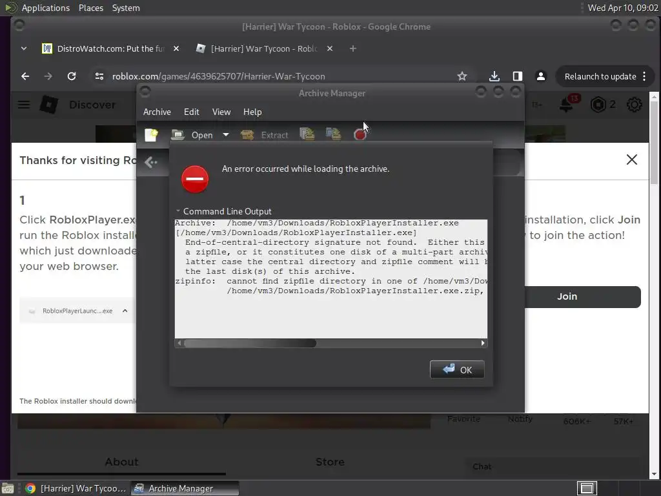
Task: Click the Archive Manager taskbar item
Action: click(185, 488)
